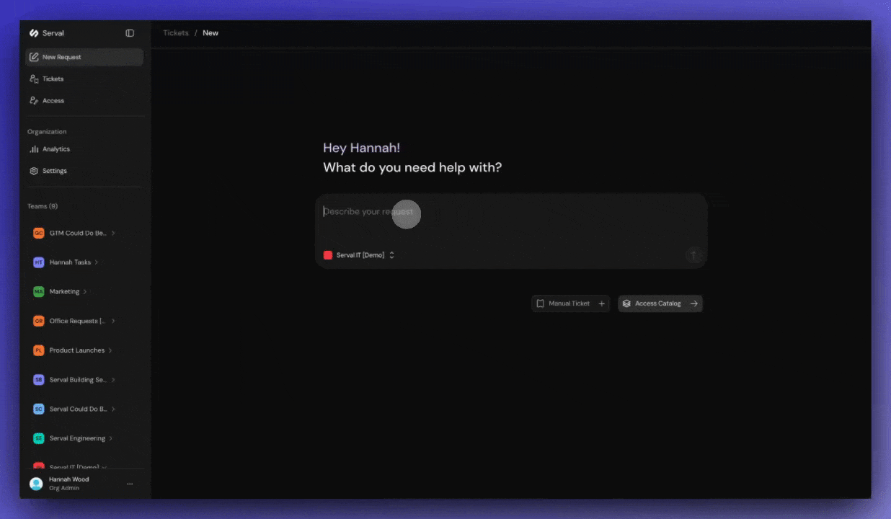Image resolution: width=891 pixels, height=519 pixels.
Task: Select the New Request pencil icon
Action: pos(33,56)
